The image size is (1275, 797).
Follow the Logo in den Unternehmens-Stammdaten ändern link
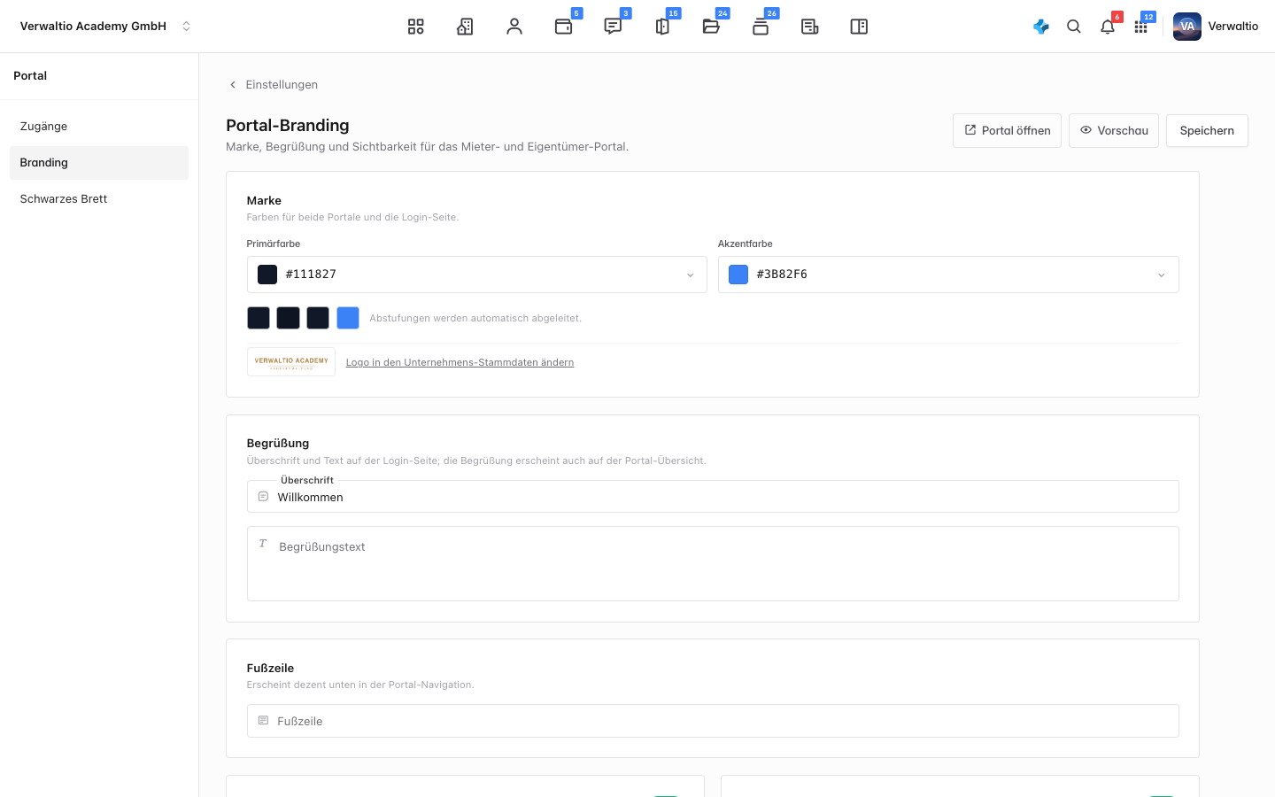click(x=460, y=362)
